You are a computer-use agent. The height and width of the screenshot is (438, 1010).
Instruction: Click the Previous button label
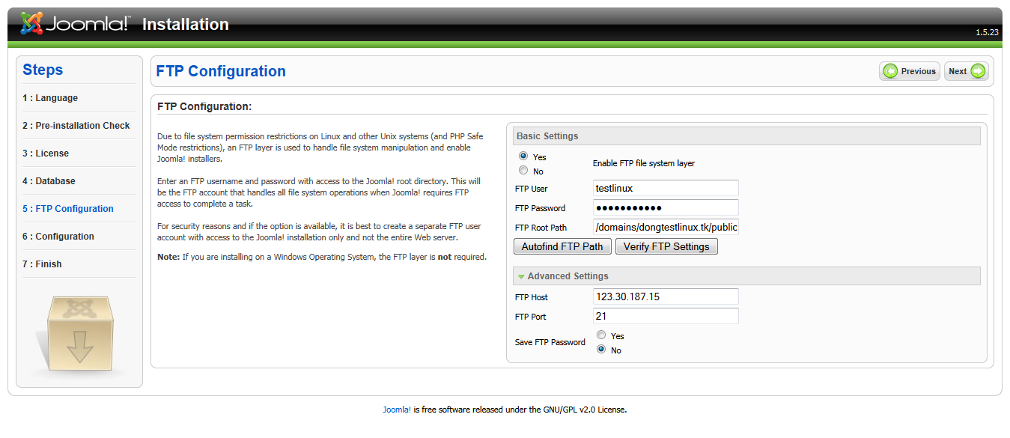tap(919, 71)
